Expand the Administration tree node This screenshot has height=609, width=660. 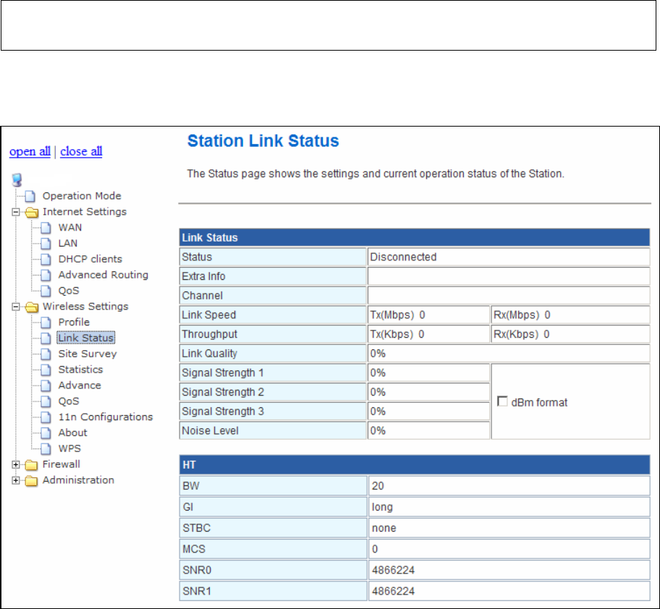pyautogui.click(x=15, y=480)
